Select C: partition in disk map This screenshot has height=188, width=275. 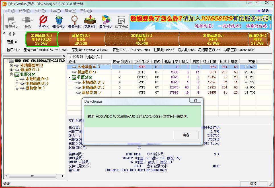pos(41,39)
